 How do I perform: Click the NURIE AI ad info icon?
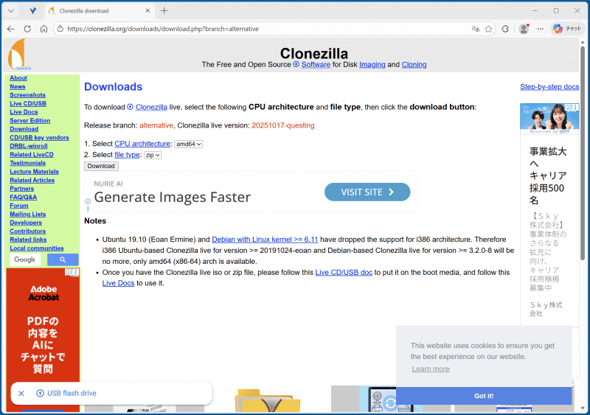pos(88,201)
